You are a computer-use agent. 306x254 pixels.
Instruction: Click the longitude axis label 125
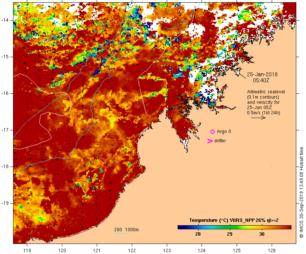[237, 250]
